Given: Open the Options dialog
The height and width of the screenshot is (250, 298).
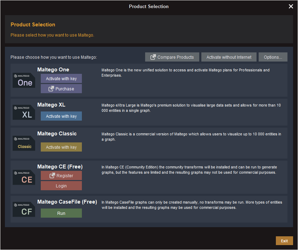Looking at the screenshot, I should [273, 57].
